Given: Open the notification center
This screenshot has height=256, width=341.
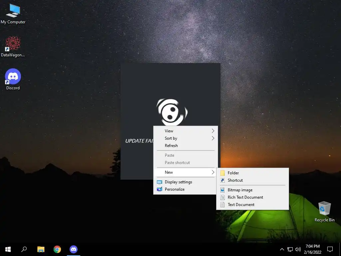Looking at the screenshot, I should (x=330, y=249).
